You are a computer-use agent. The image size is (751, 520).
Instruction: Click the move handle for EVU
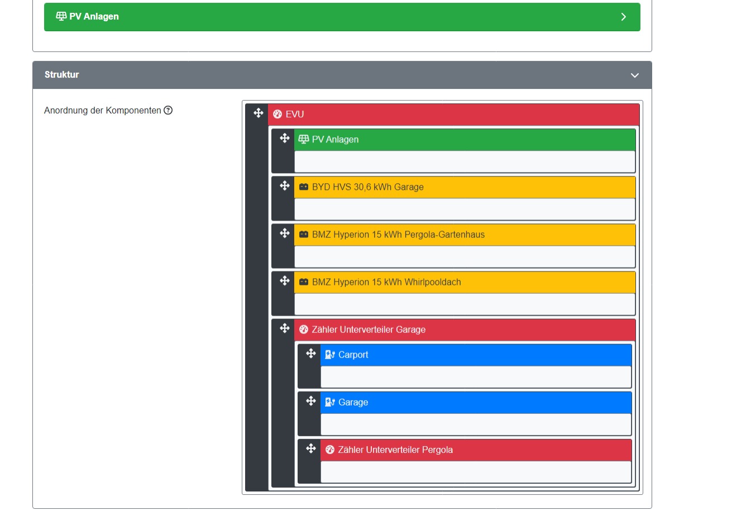(259, 113)
